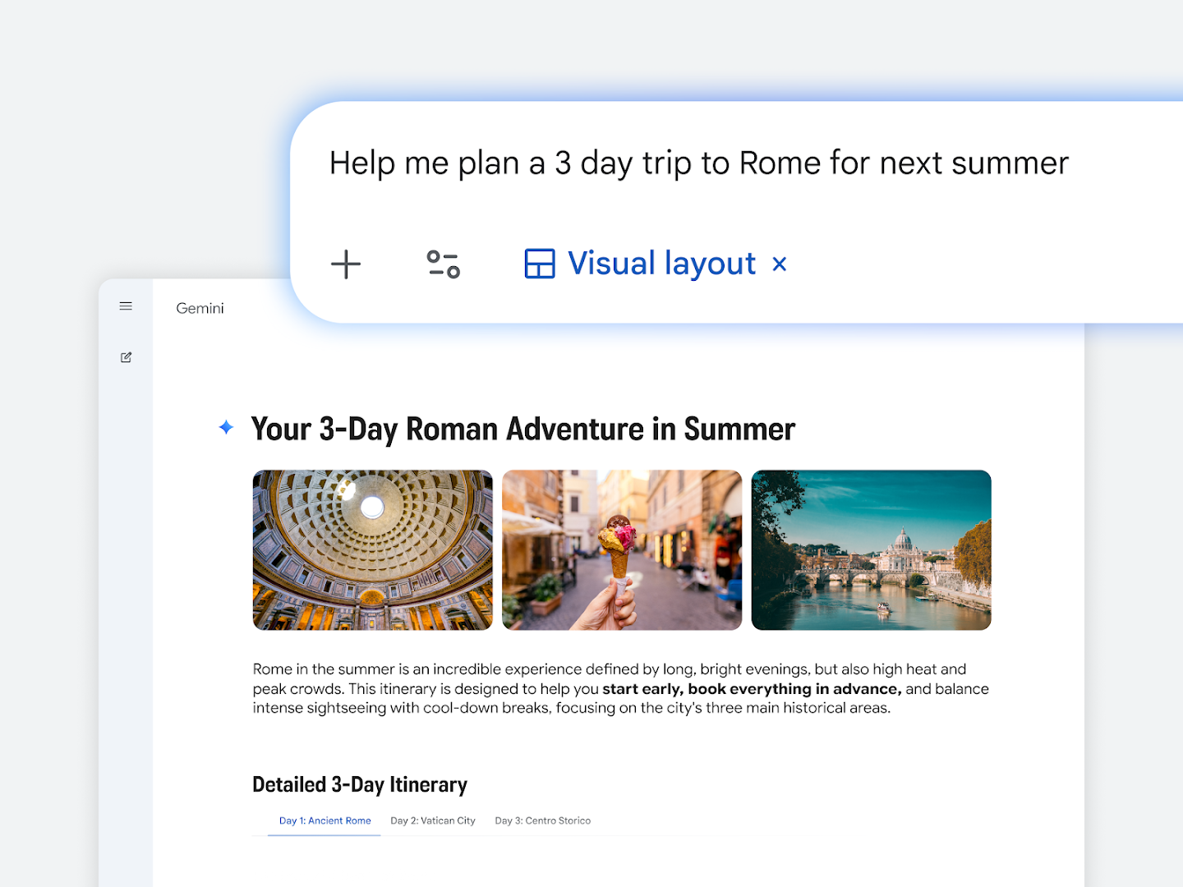Image resolution: width=1183 pixels, height=887 pixels.
Task: Open the Tiber river and St. Peter's photo
Action: (x=871, y=549)
